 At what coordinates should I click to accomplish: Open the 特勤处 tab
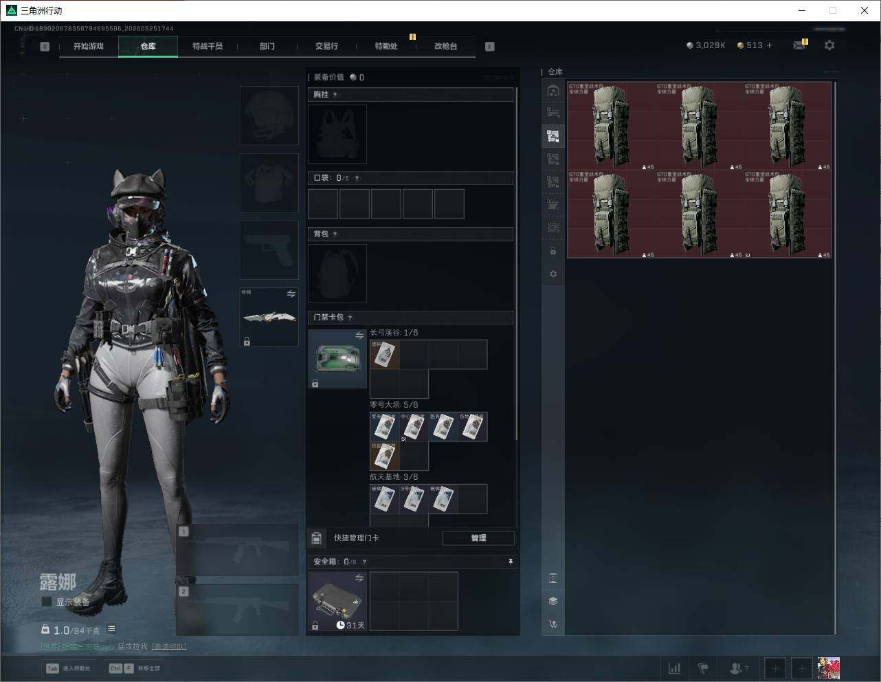[386, 46]
